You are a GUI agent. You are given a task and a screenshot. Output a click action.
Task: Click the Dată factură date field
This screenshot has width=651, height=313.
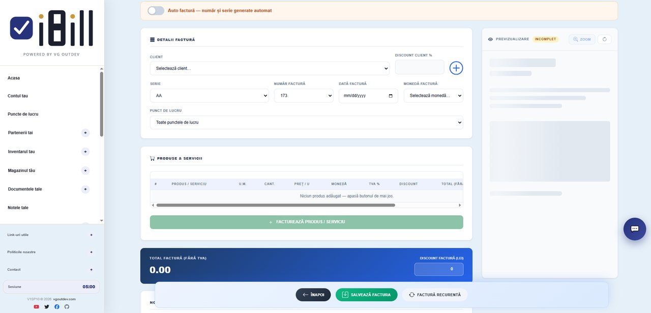[368, 96]
